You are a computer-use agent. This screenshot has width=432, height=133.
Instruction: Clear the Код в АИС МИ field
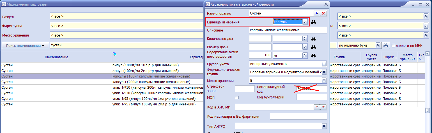coord(323,107)
